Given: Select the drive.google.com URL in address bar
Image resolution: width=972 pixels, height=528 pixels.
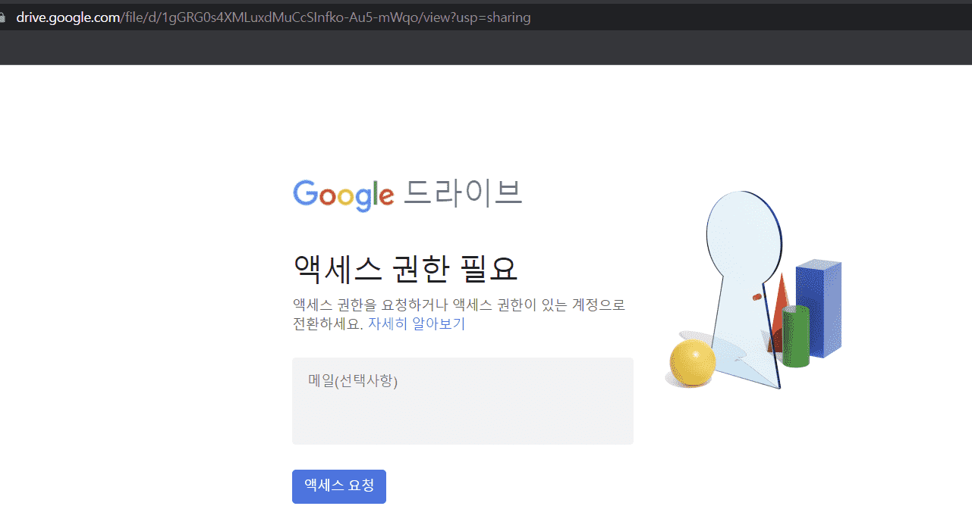Looking at the screenshot, I should tap(273, 17).
